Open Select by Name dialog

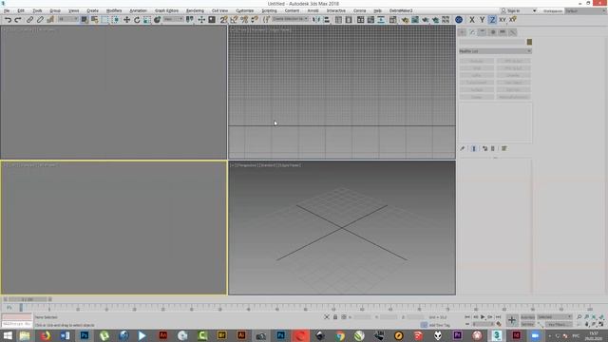point(95,19)
